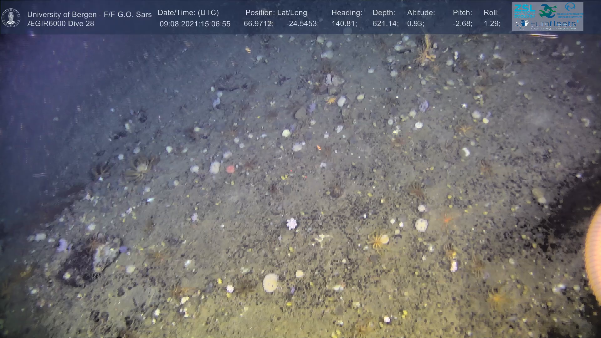Click the University of Bergen - F/F G.O. Sars text
This screenshot has height=338, width=601.
tap(89, 14)
